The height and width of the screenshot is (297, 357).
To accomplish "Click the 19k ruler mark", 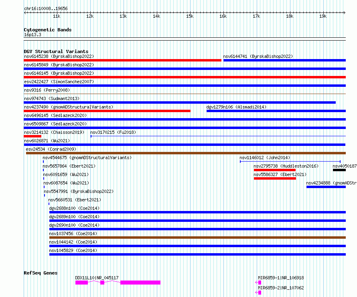I will click(x=323, y=16).
